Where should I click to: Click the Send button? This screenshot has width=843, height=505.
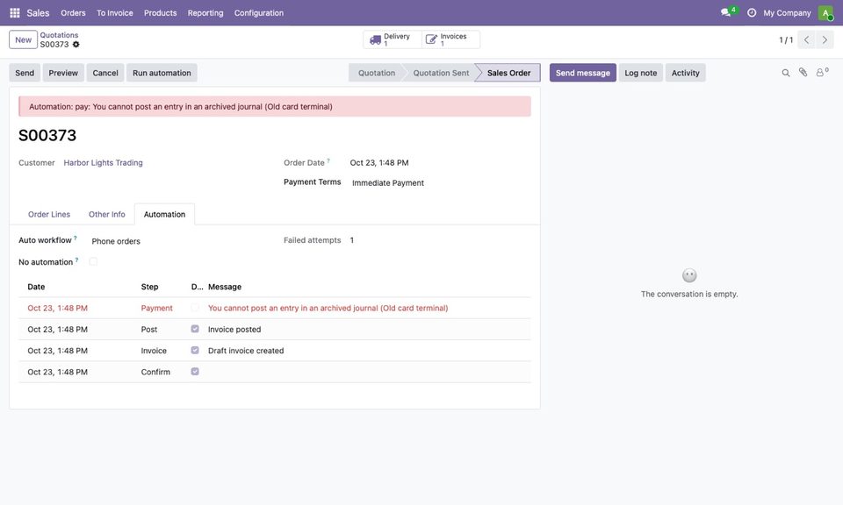click(x=25, y=73)
